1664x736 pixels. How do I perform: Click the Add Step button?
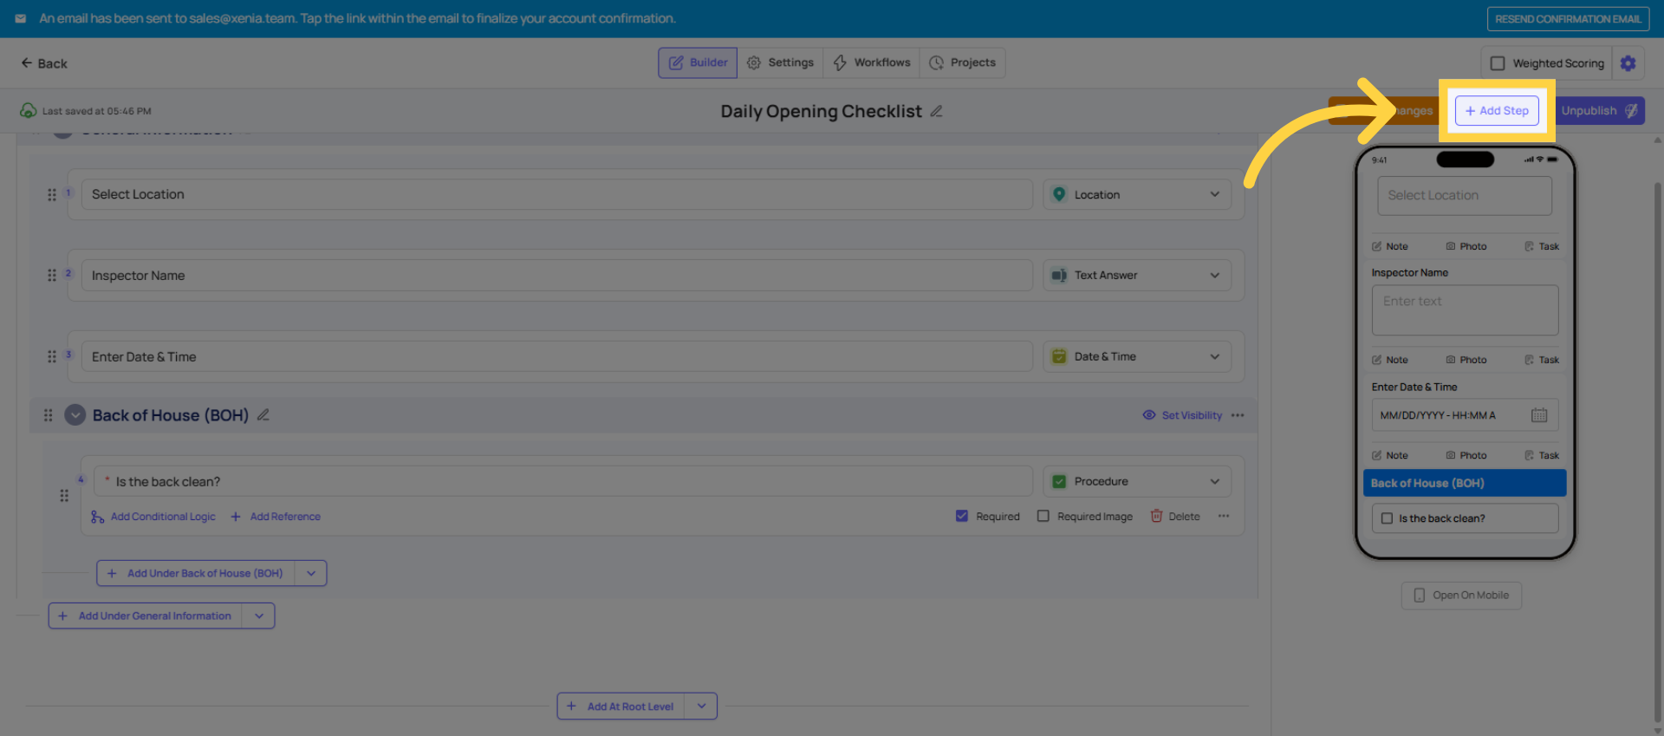click(1497, 111)
